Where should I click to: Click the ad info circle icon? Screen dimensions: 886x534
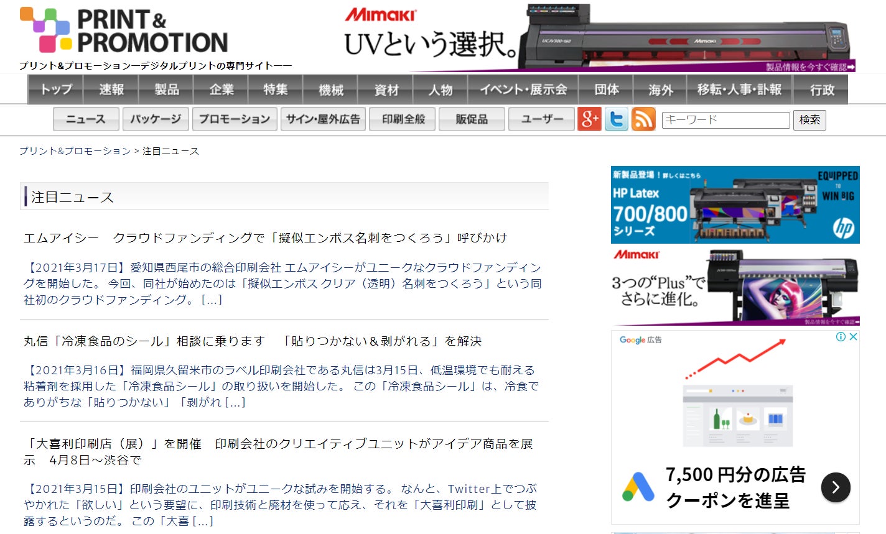(841, 337)
